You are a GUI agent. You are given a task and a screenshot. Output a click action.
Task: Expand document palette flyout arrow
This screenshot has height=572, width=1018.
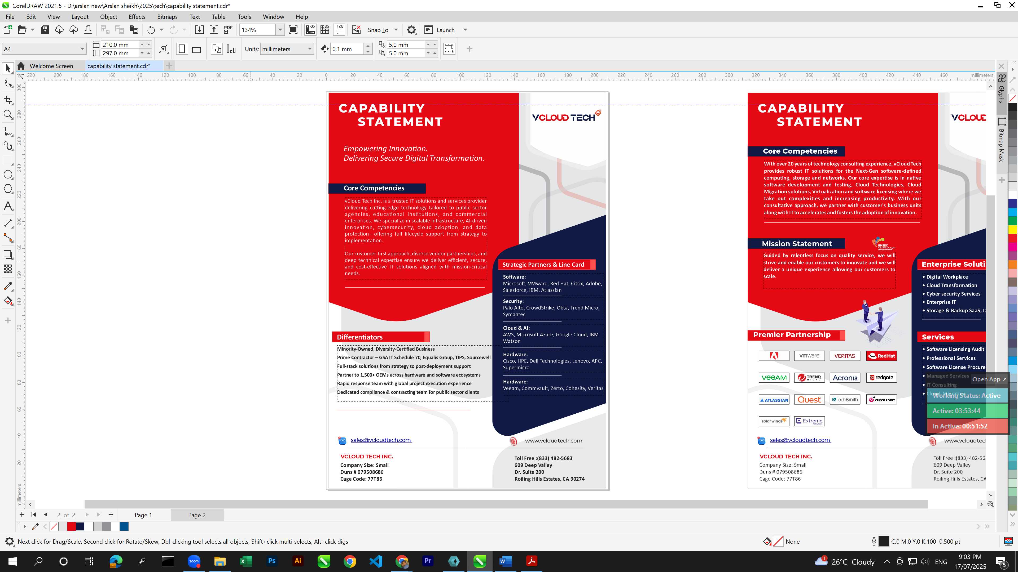[24, 527]
